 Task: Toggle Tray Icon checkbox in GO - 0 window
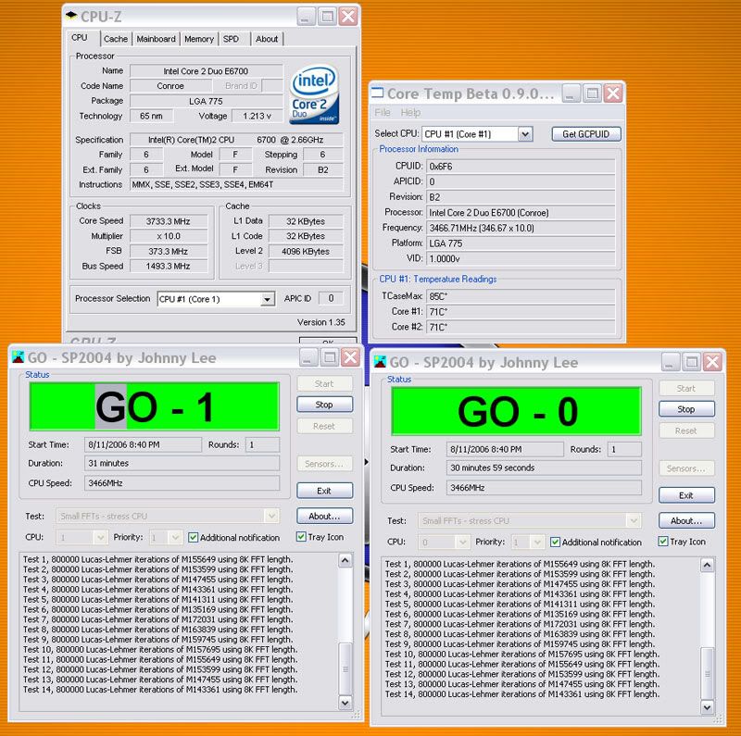coord(663,542)
